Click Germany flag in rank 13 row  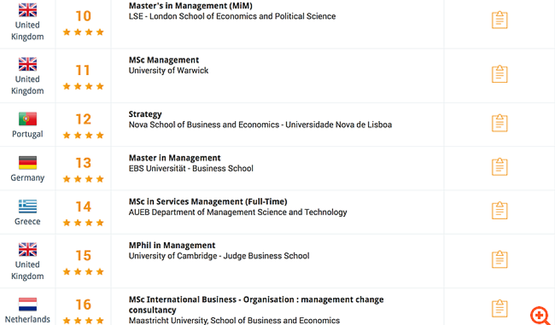click(27, 162)
